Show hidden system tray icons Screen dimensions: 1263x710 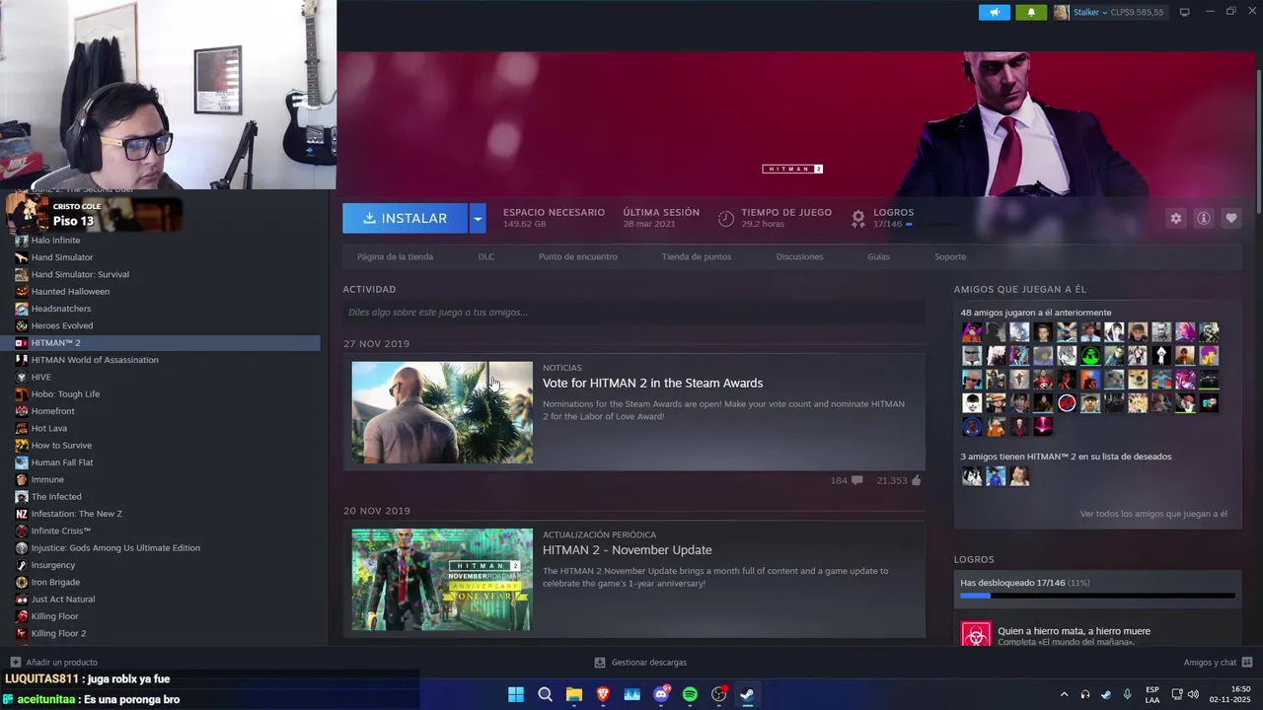pyautogui.click(x=1064, y=694)
